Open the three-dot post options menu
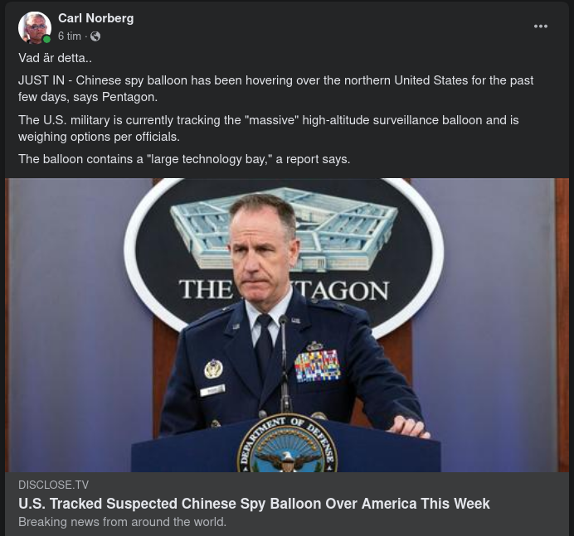Image resolution: width=574 pixels, height=536 pixels. (x=540, y=27)
